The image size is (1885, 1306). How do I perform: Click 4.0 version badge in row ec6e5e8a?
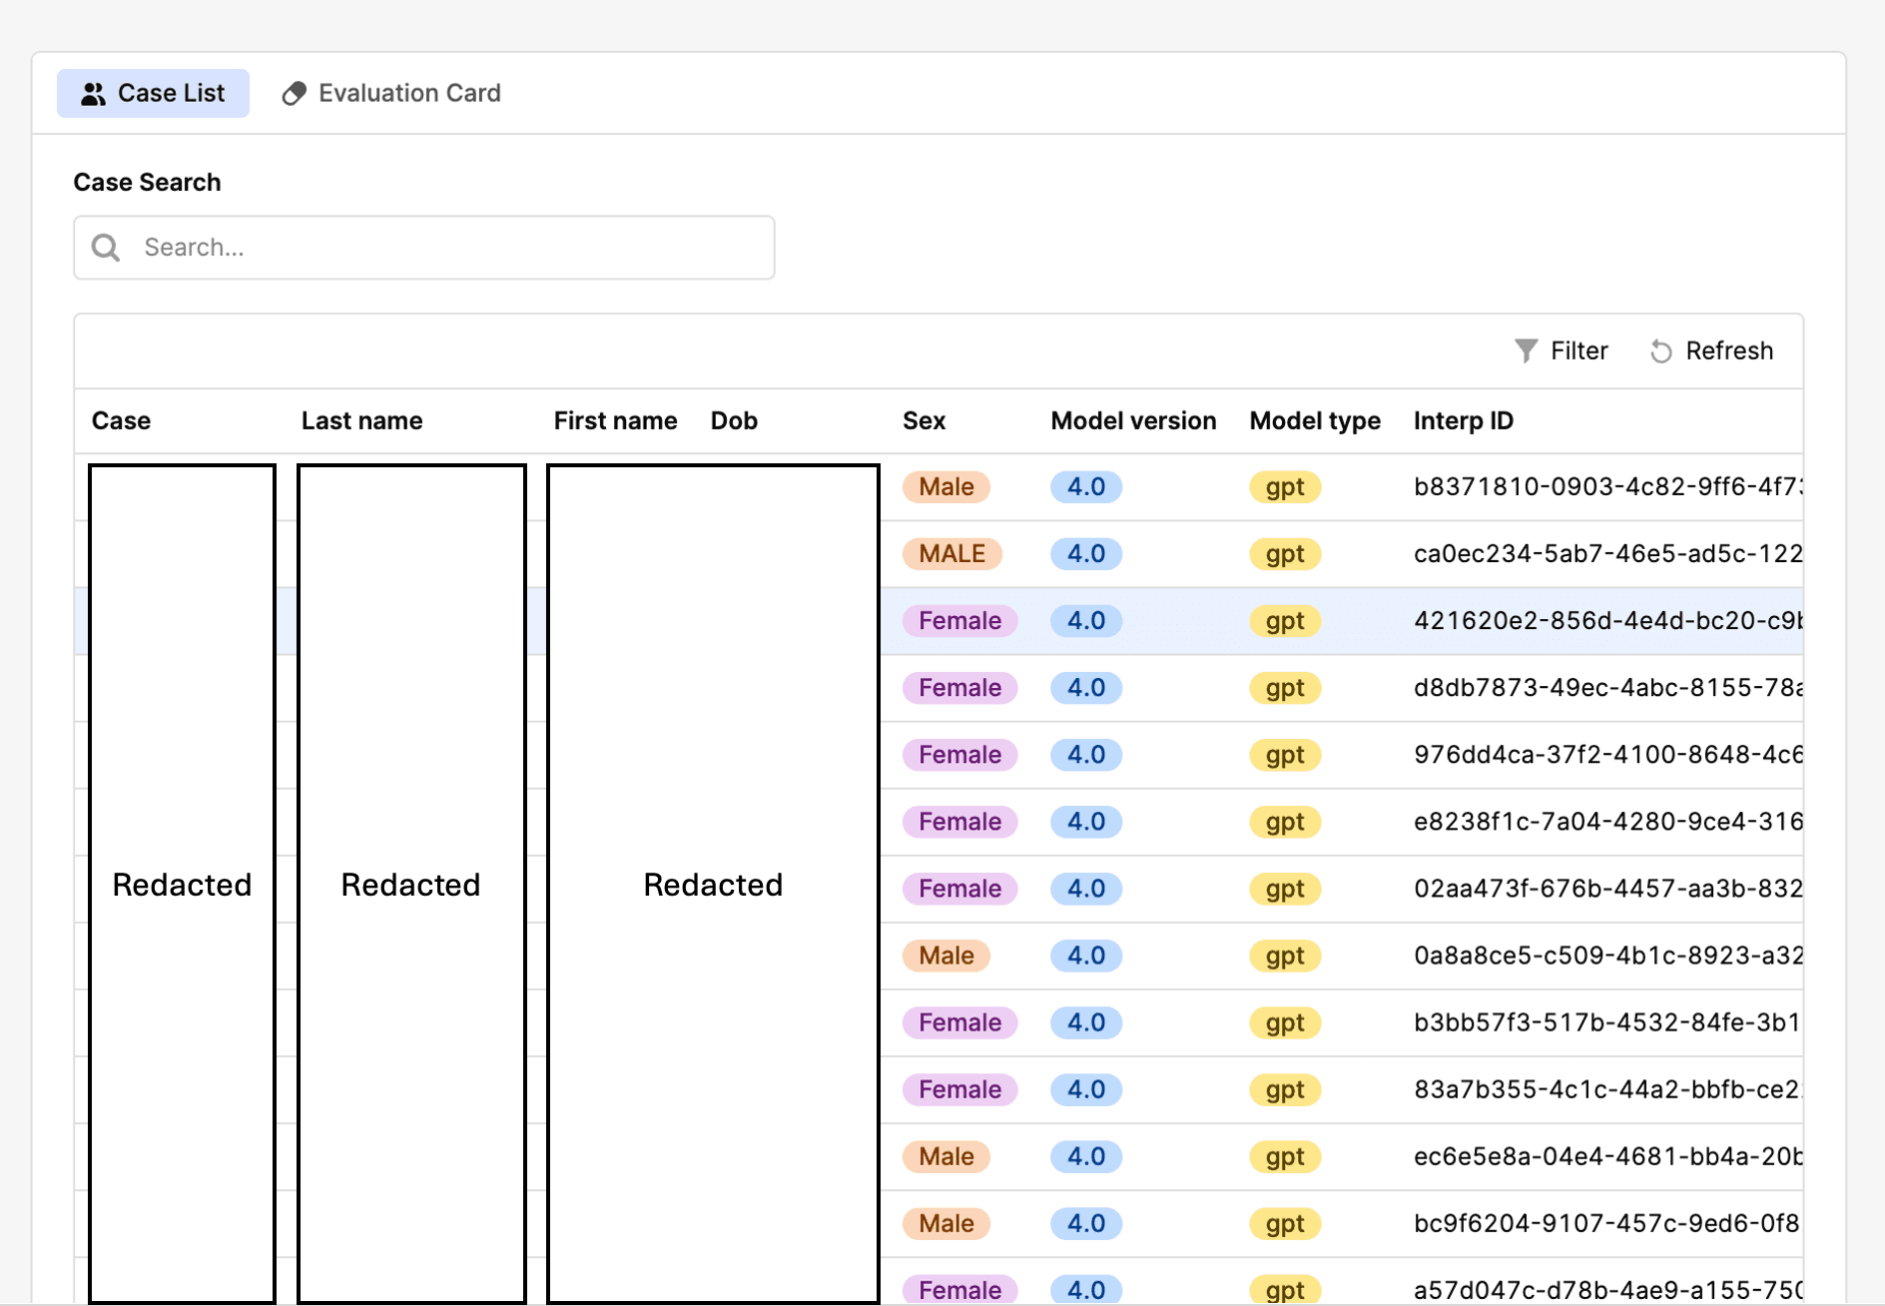[x=1085, y=1156]
